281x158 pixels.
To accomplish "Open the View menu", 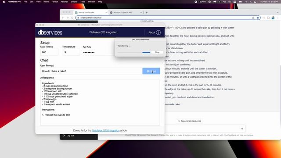I will coord(38,2).
